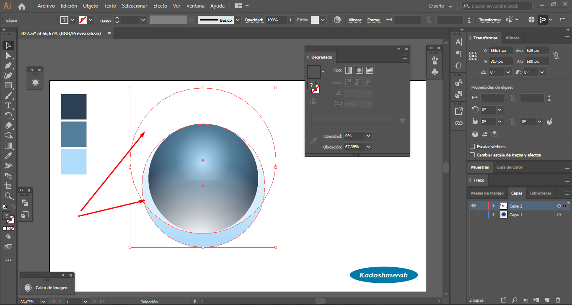The height and width of the screenshot is (305, 572).
Task: Select the Zoom tool
Action: (x=8, y=196)
